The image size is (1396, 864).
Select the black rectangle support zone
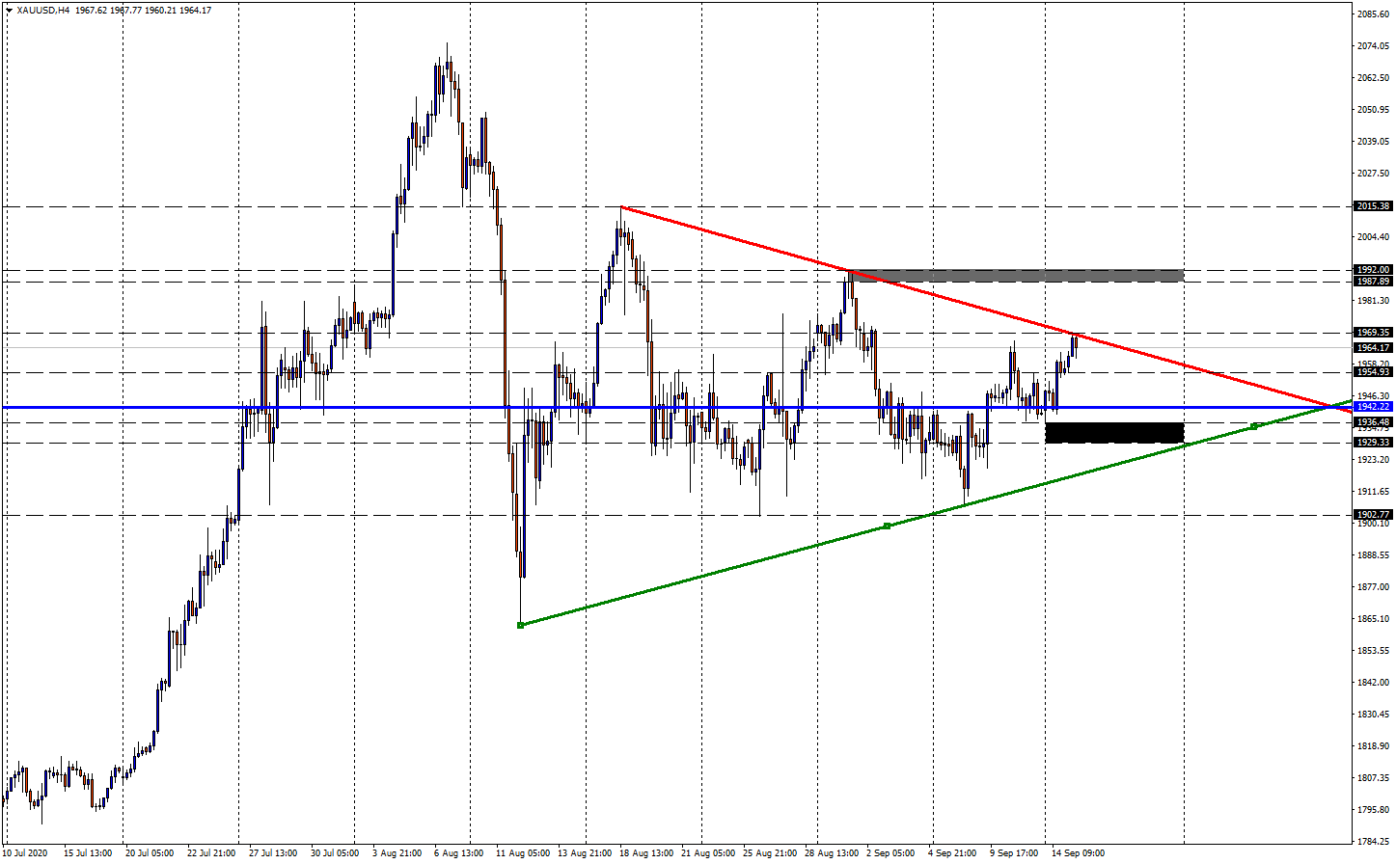1114,433
